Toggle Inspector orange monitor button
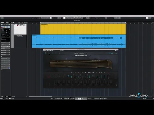This screenshot has height=115, width=154. tap(4, 27)
